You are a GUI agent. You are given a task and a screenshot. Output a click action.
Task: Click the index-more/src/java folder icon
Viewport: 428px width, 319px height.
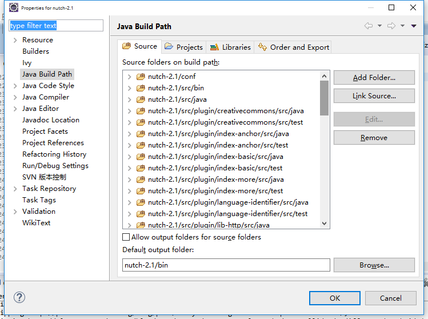click(141, 180)
